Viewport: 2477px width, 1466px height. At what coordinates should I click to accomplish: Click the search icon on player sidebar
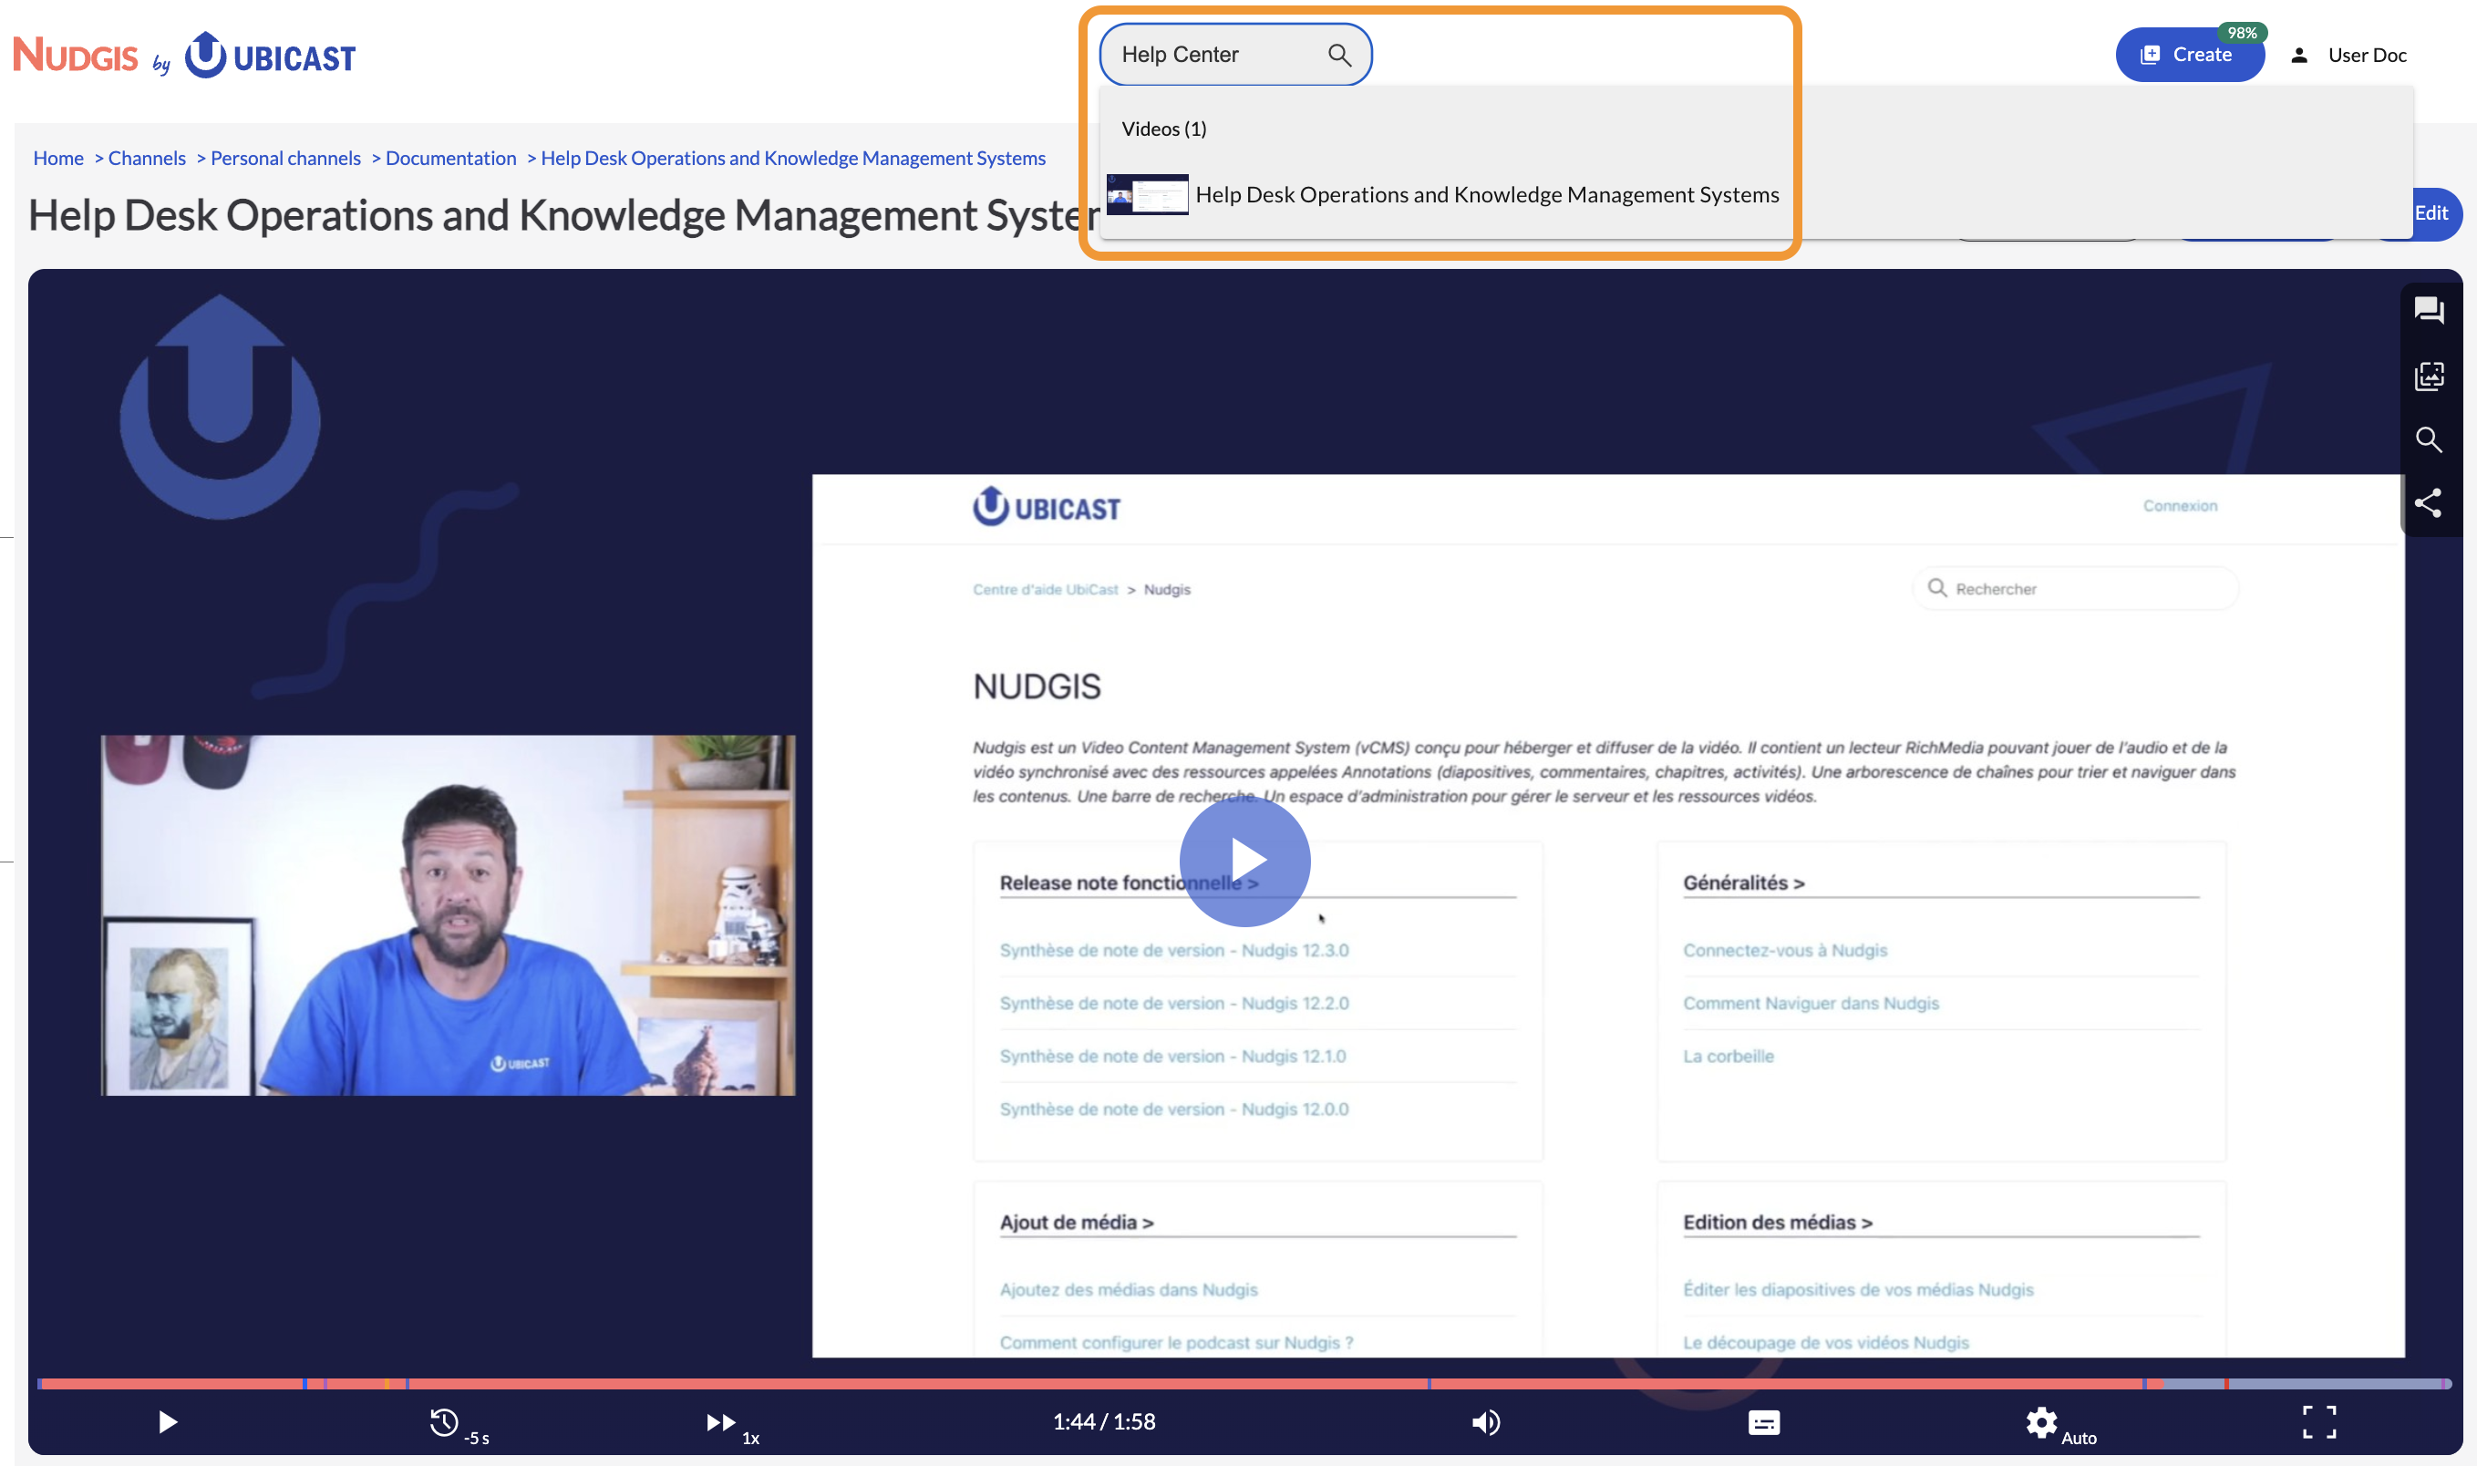(2429, 439)
